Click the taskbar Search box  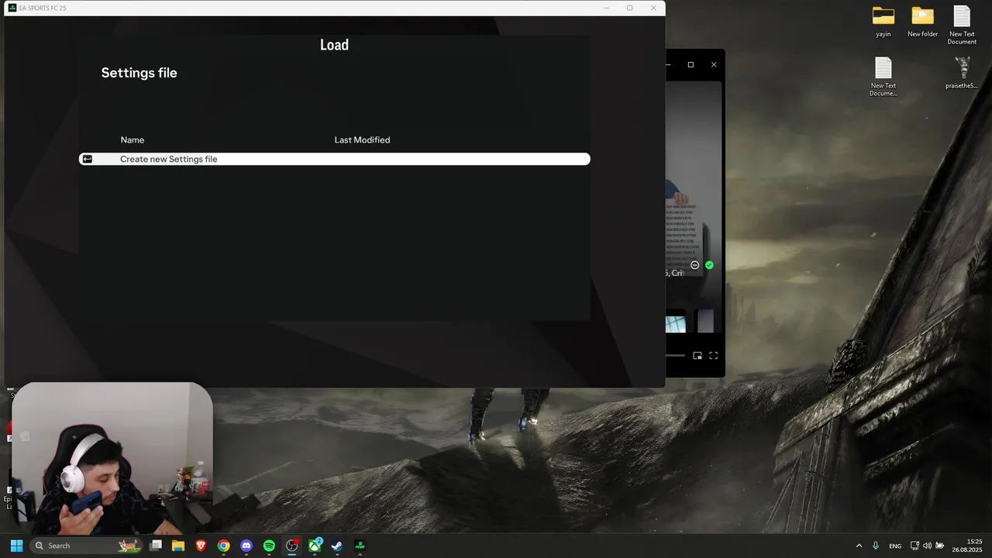[x=87, y=546]
